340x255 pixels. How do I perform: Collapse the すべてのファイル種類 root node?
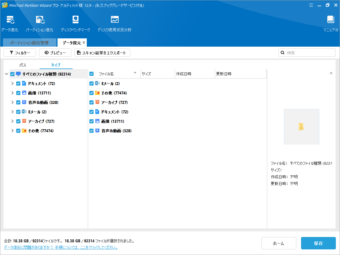6,74
